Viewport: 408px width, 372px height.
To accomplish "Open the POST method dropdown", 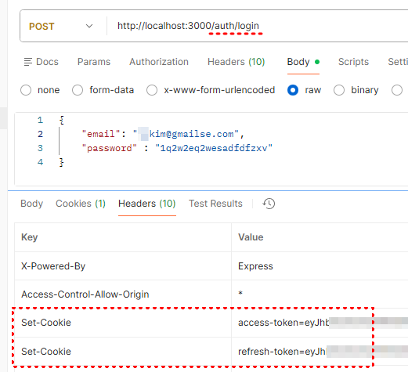I will click(61, 26).
